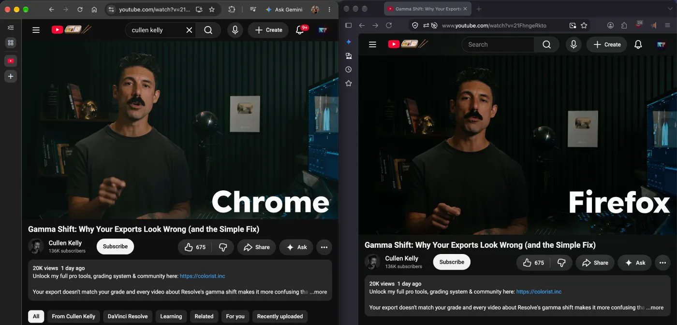Click the home icon in Chrome toolbar

[x=94, y=9]
